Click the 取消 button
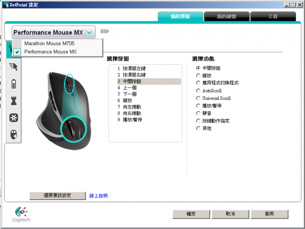This screenshot has height=229, width=305. tap(230, 214)
